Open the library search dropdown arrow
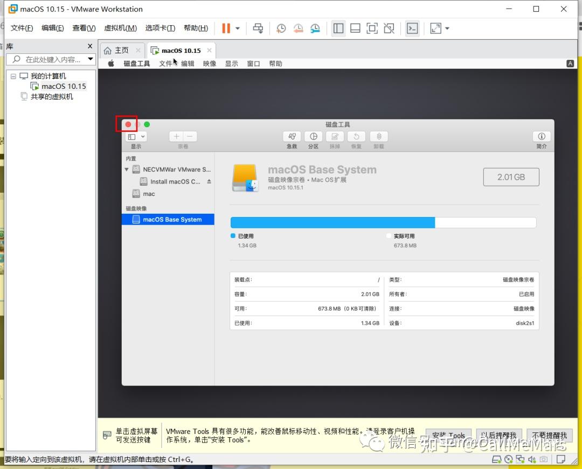Viewport: 582px width, 469px height. click(x=90, y=59)
